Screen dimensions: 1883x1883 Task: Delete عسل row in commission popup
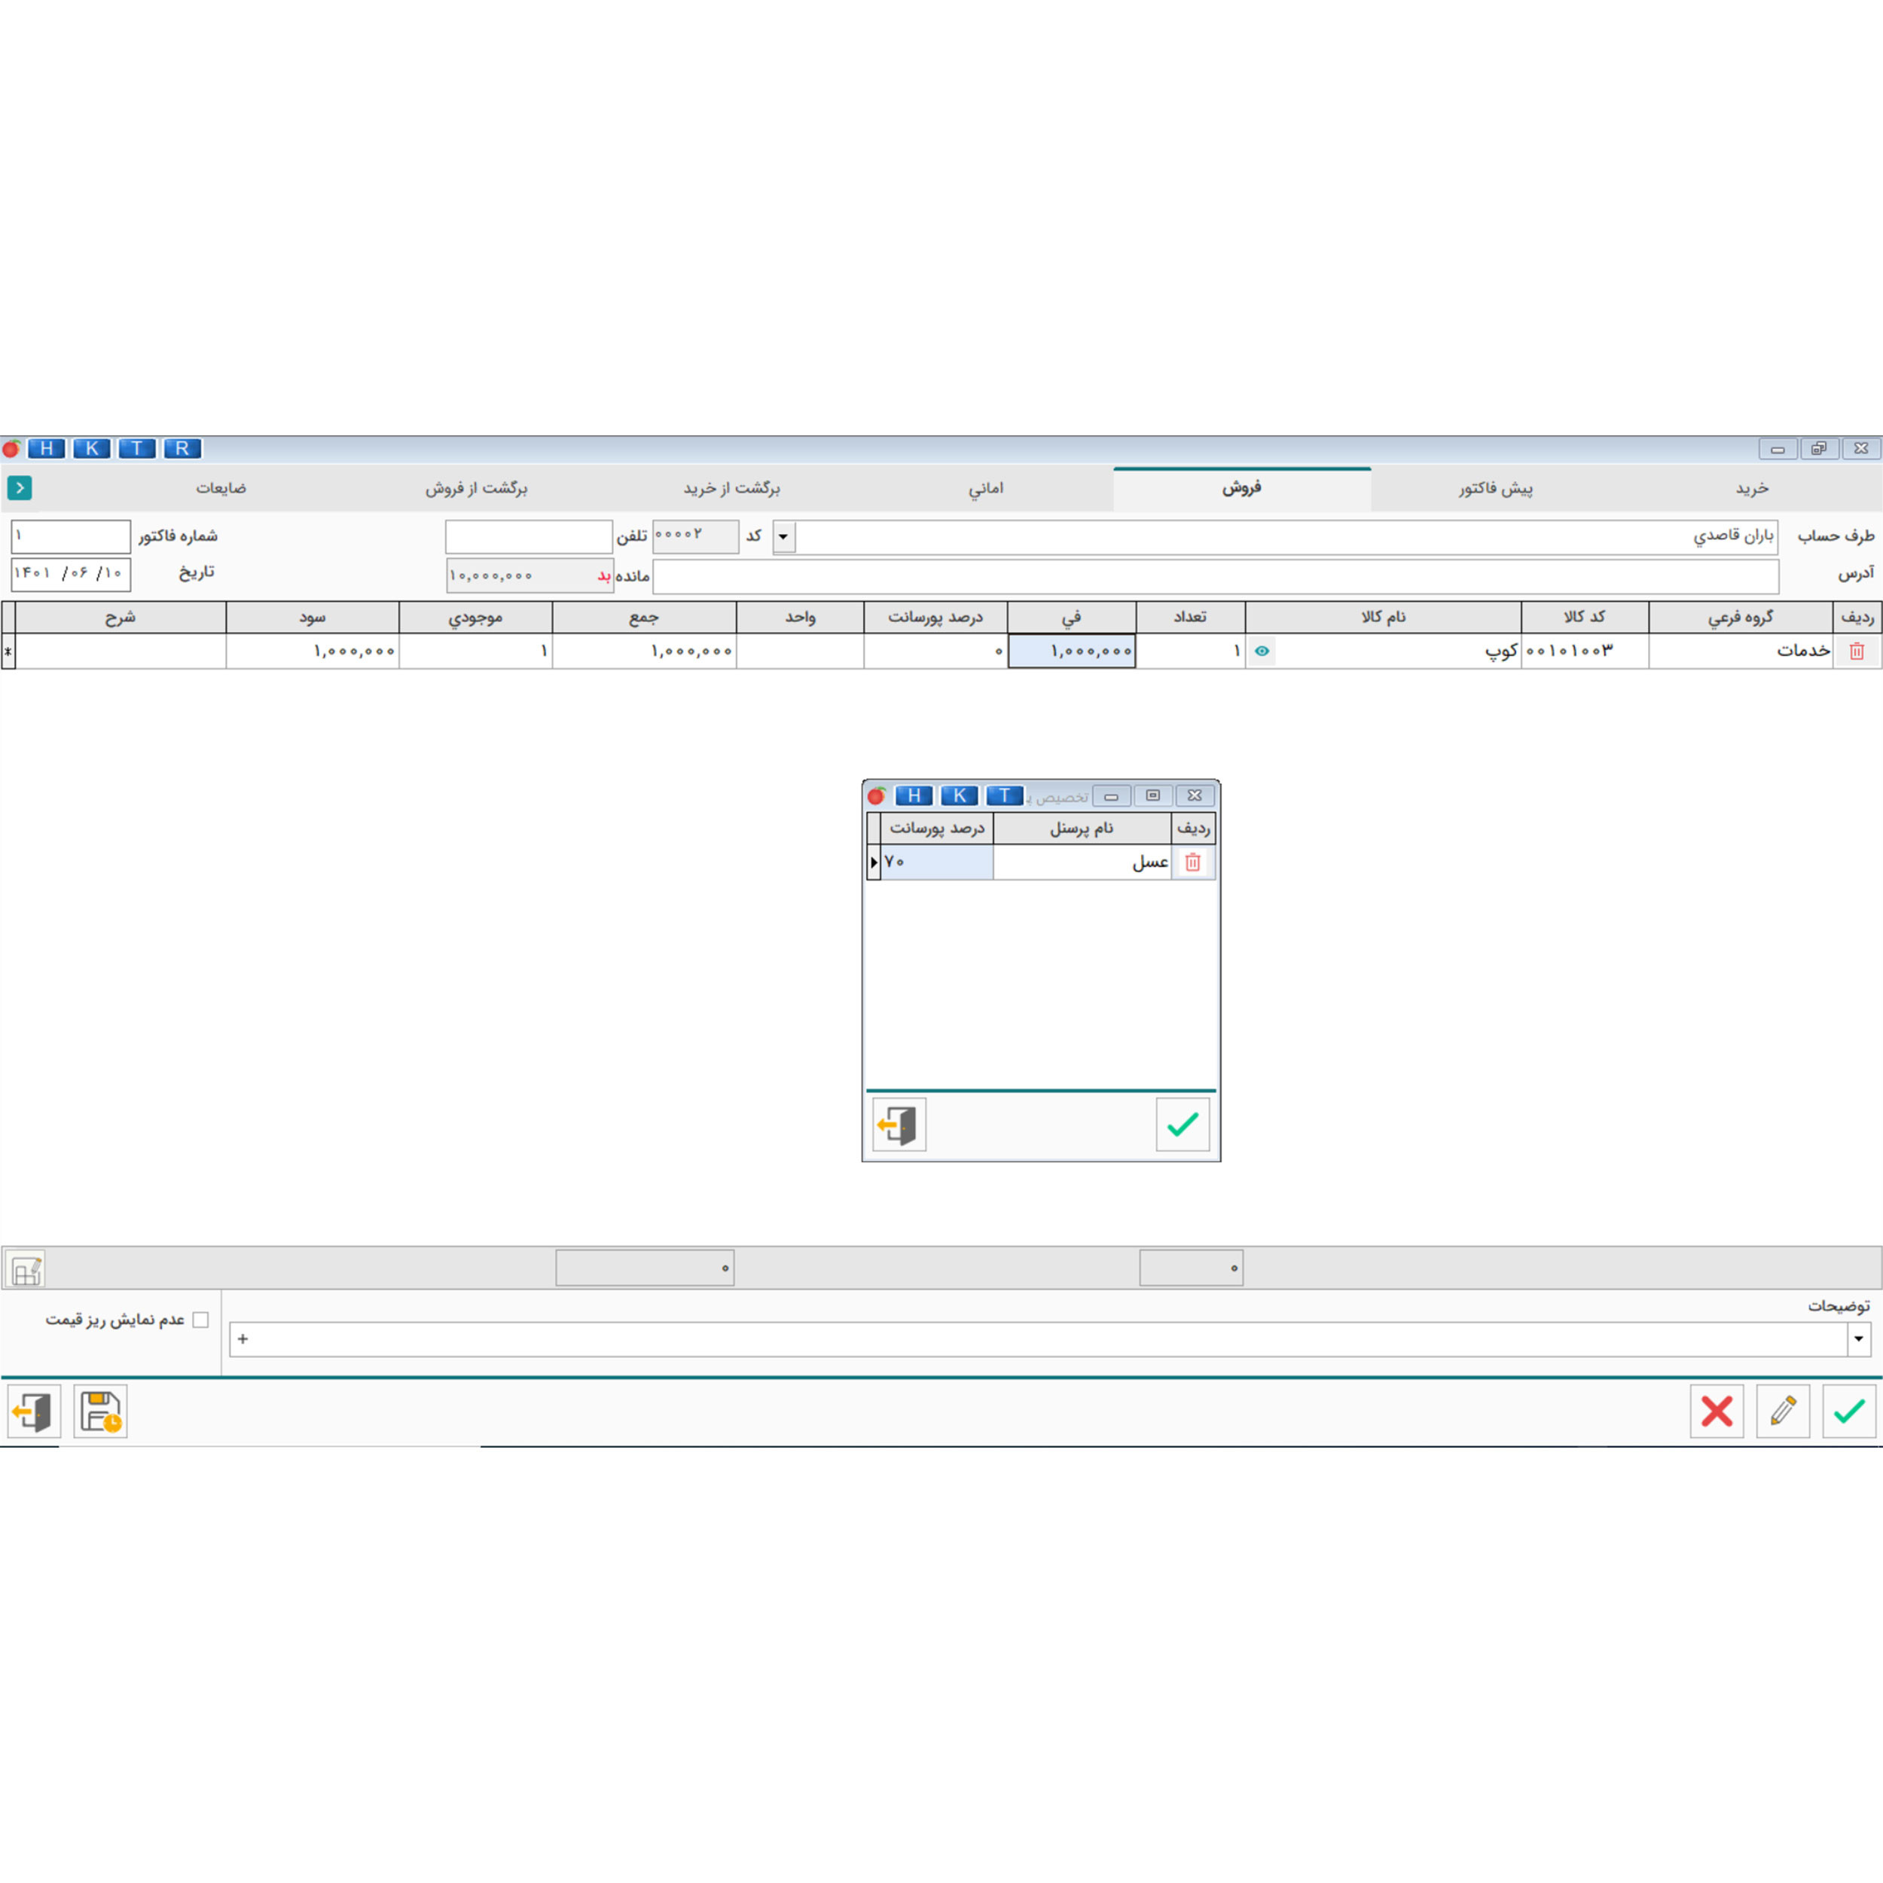click(1192, 862)
